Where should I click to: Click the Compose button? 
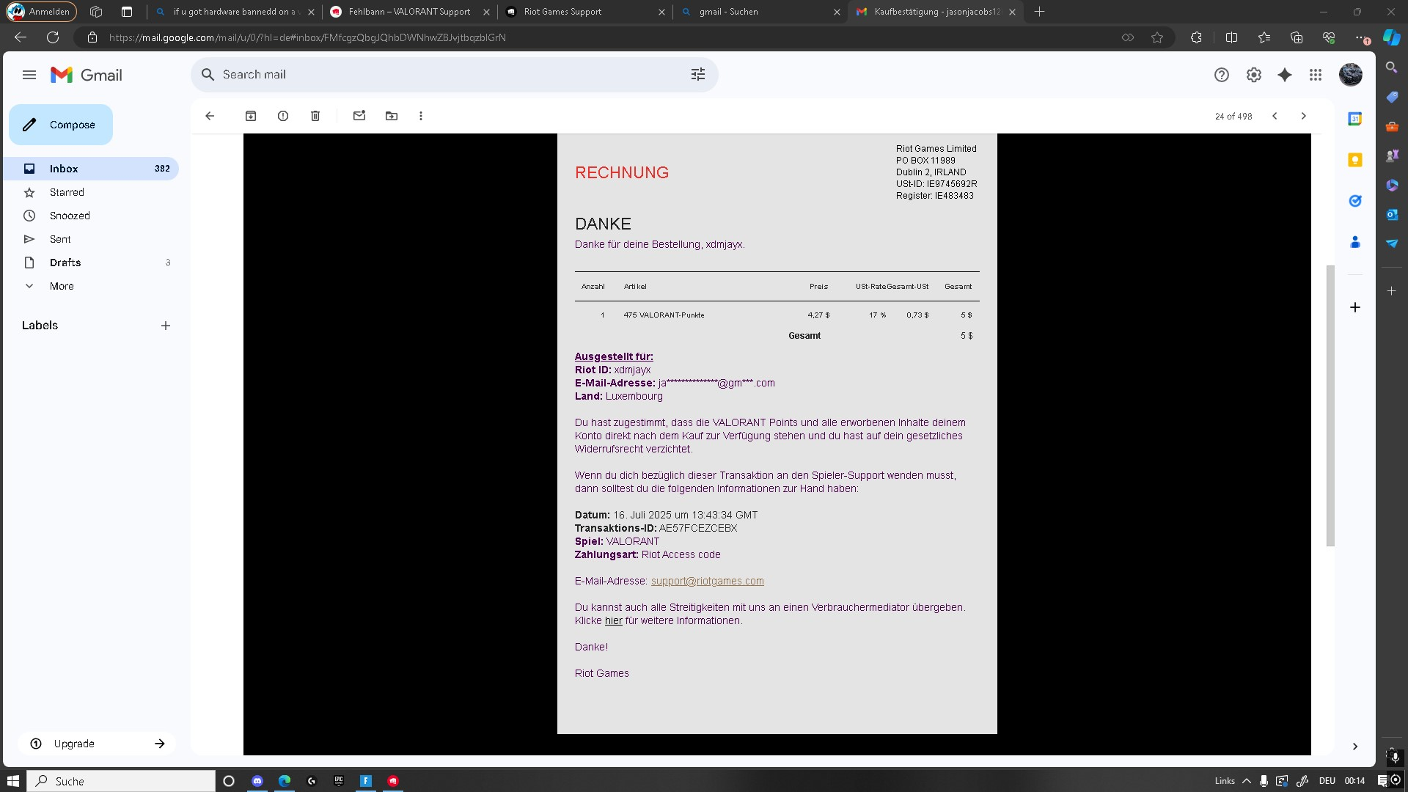click(x=61, y=125)
